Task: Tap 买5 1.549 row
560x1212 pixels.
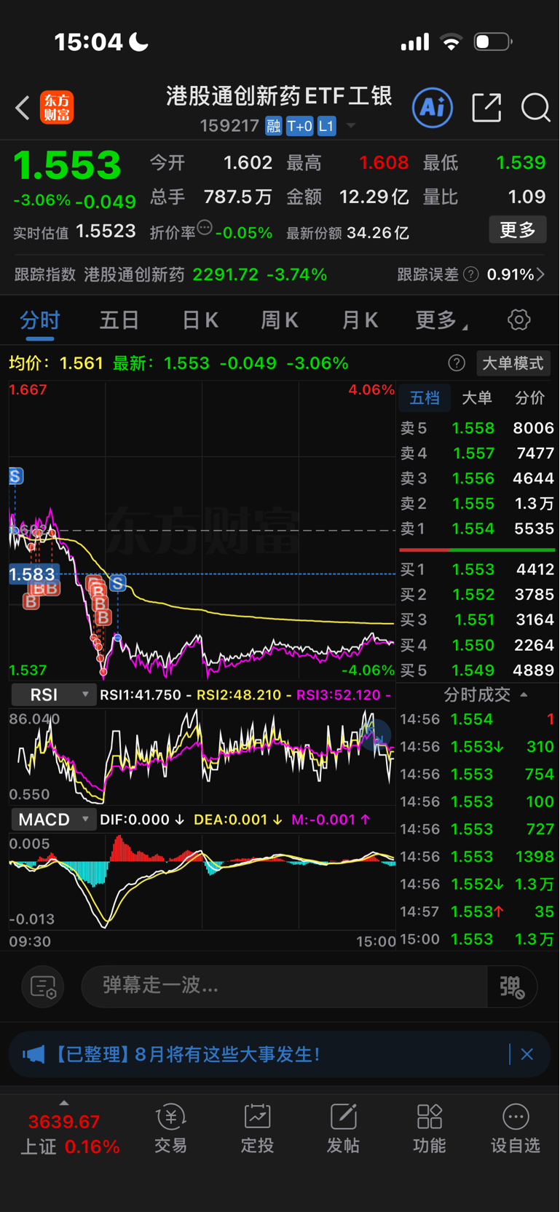Action: [x=477, y=670]
